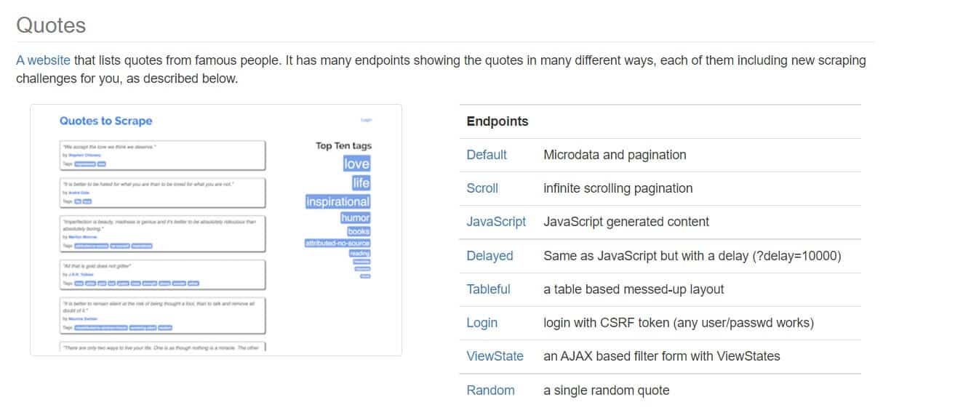Open the Login endpoint link
The width and height of the screenshot is (979, 418).
tap(482, 323)
